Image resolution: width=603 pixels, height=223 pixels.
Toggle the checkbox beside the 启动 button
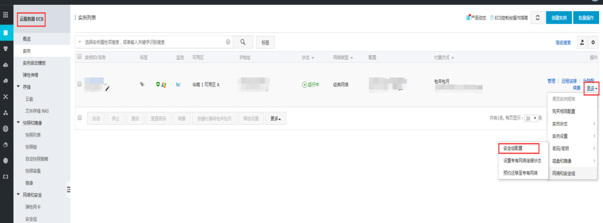[80, 118]
